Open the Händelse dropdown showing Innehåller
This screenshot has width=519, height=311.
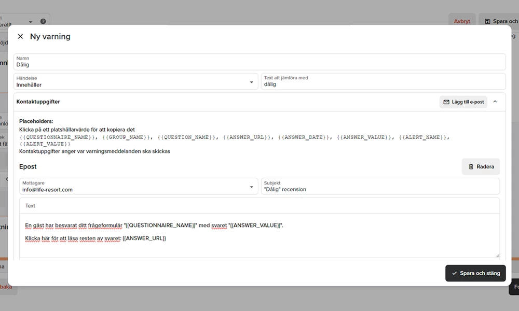pos(135,81)
